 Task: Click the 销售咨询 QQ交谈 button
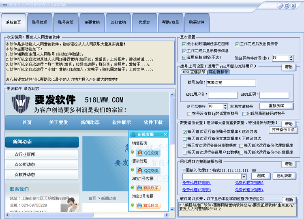pos(148,153)
